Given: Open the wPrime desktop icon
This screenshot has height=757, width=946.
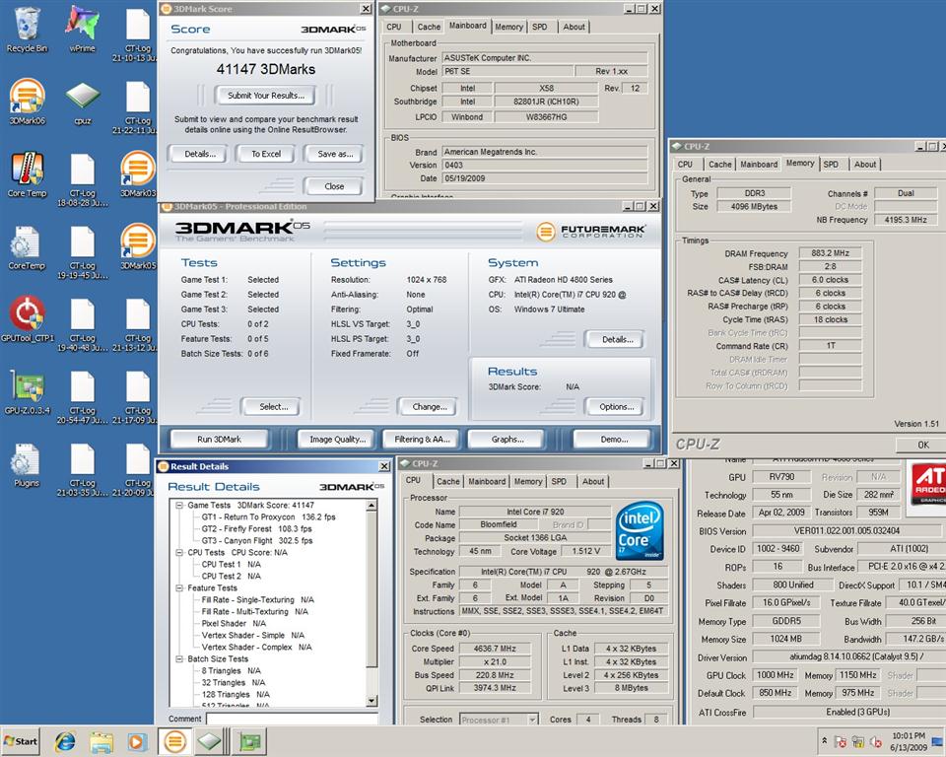Looking at the screenshot, I should point(82,29).
